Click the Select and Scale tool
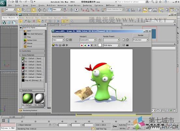 point(50,10)
